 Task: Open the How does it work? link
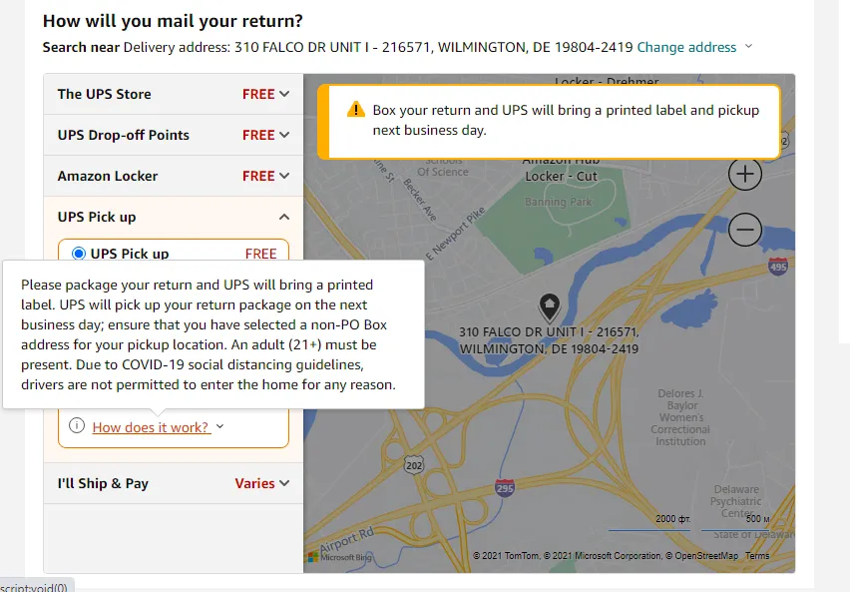[151, 427]
